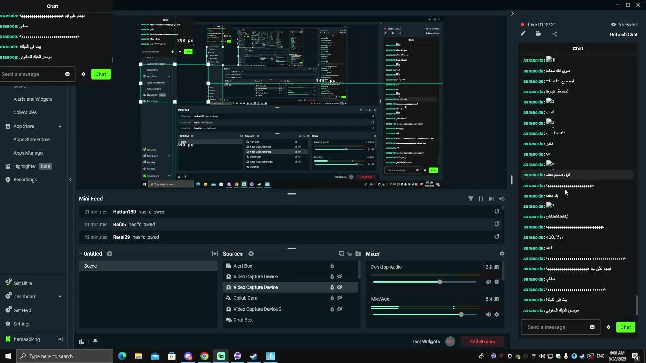
Task: Select the Collab Cam source row
Action: (x=290, y=298)
